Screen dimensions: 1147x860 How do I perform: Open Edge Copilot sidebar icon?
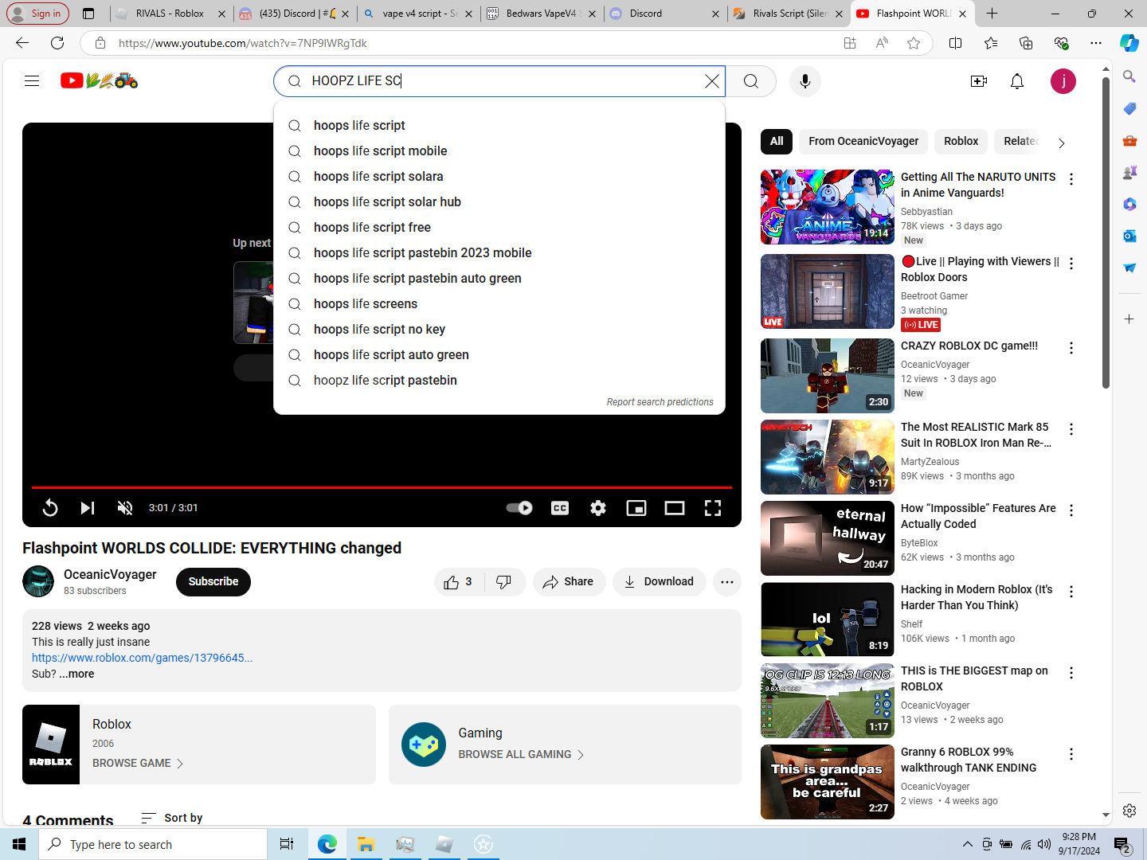tap(1129, 43)
